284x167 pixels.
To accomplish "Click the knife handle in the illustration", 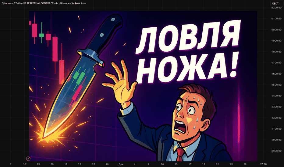I will [x=107, y=32].
